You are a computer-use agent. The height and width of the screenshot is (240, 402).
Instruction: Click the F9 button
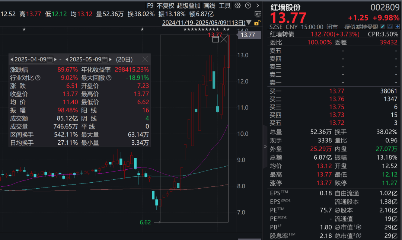click(150, 6)
